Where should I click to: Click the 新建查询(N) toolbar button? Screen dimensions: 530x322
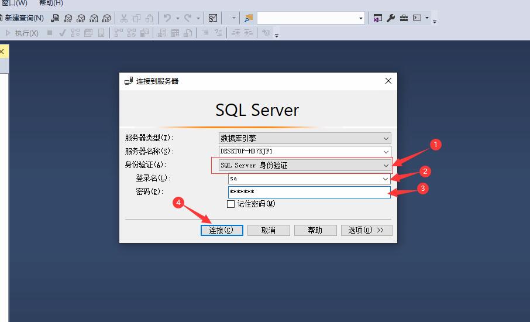[x=22, y=18]
